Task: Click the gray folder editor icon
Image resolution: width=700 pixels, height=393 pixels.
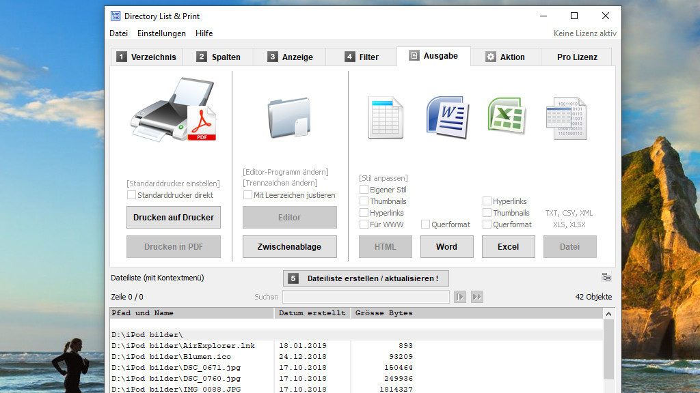Action: 289,117
